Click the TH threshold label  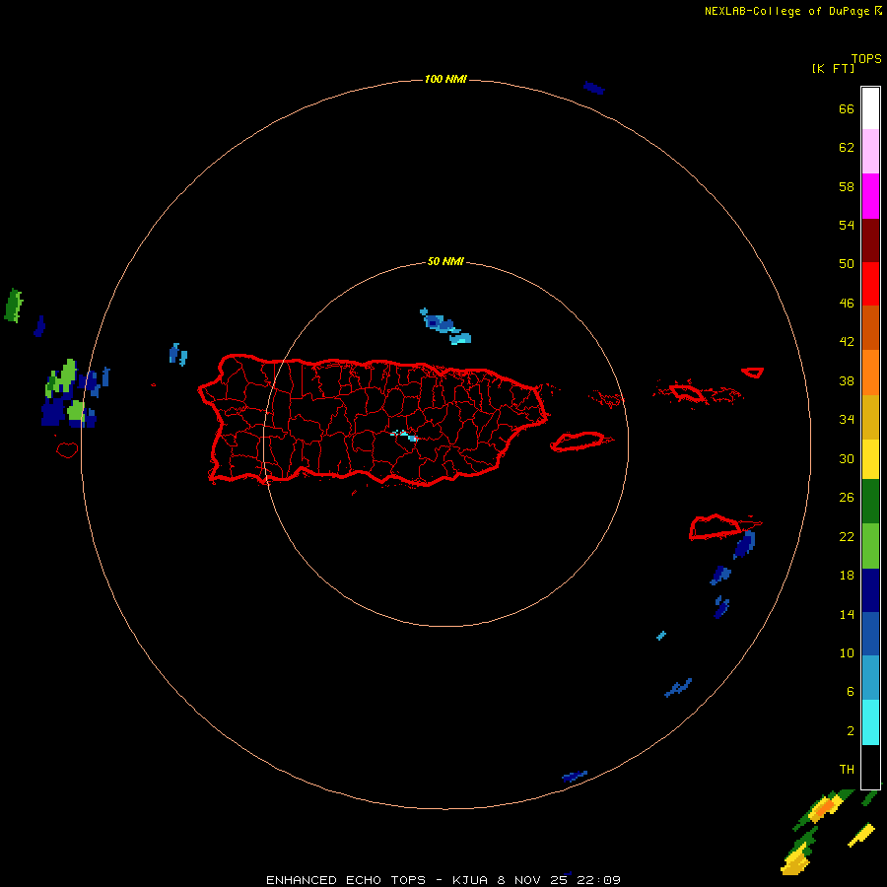click(847, 770)
